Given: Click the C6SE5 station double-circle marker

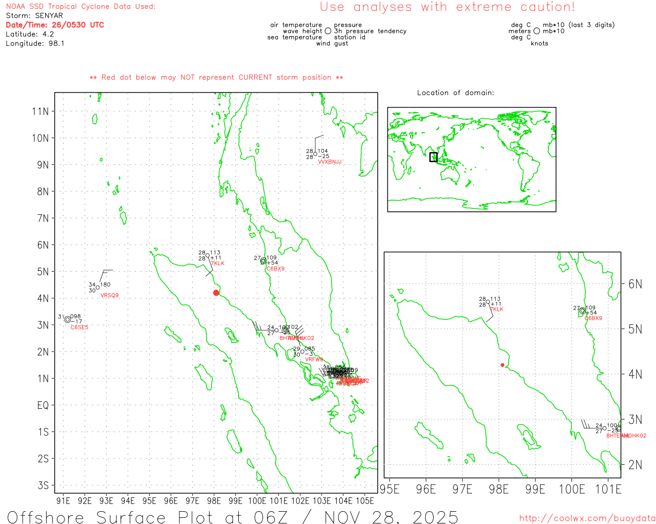Looking at the screenshot, I should [x=67, y=320].
